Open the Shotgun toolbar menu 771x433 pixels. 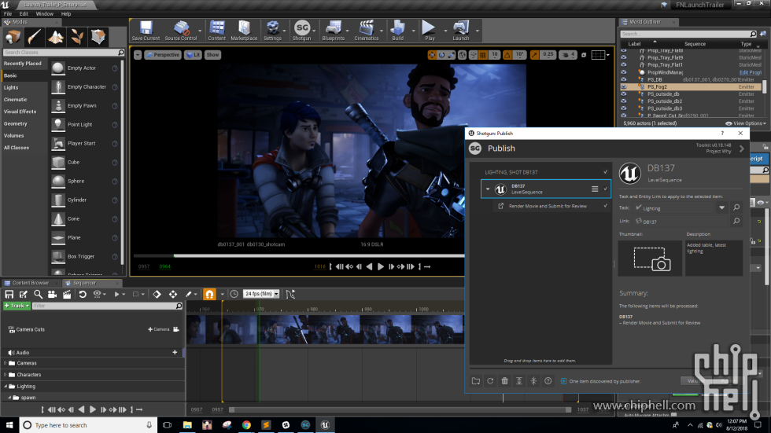(x=302, y=31)
